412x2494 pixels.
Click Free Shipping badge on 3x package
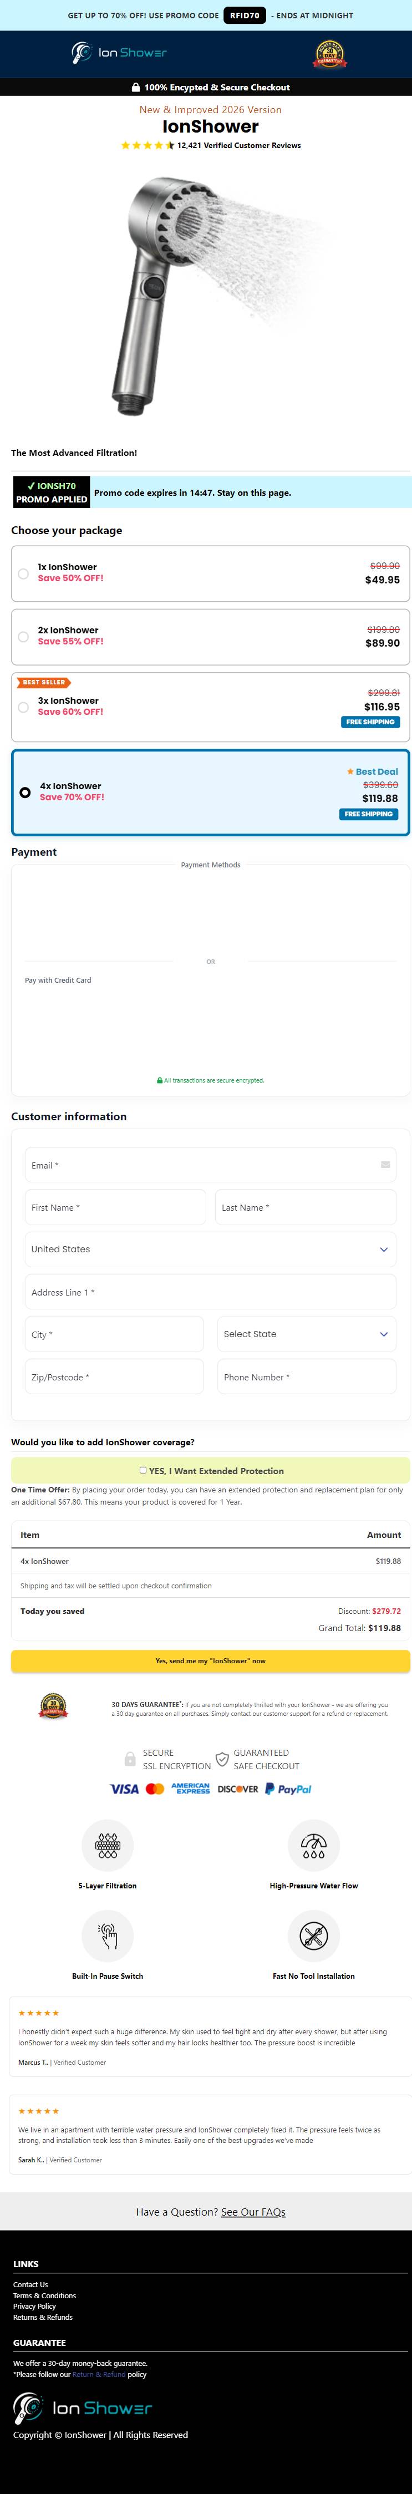[370, 722]
